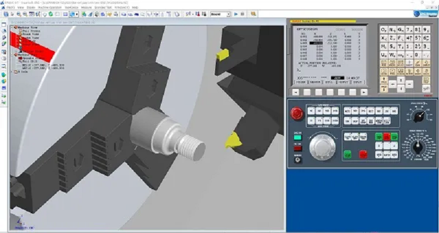The width and height of the screenshot is (439, 233).
Task: Click the cursor up arrow key
Action: tap(401, 80)
